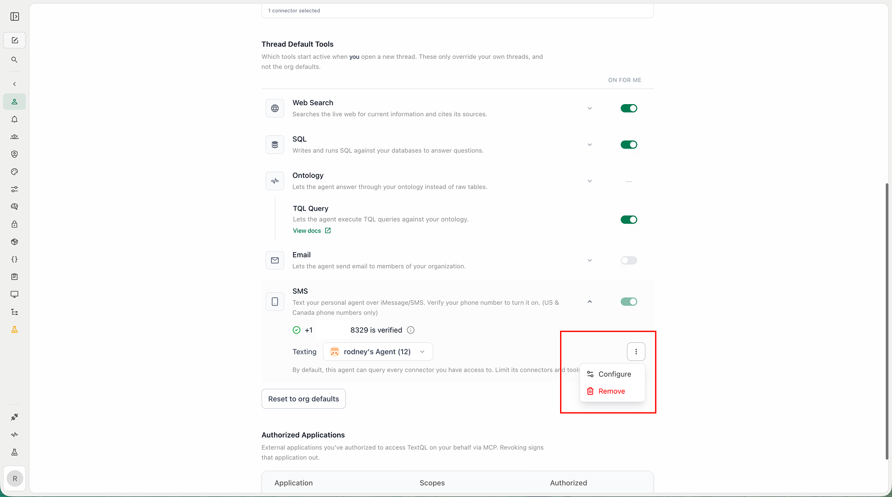Expand the Ontology row chevron
Image resolution: width=892 pixels, height=497 pixels.
(x=590, y=181)
